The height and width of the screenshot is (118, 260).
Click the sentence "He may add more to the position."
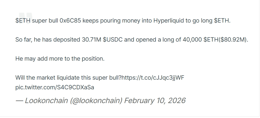tap(60, 59)
